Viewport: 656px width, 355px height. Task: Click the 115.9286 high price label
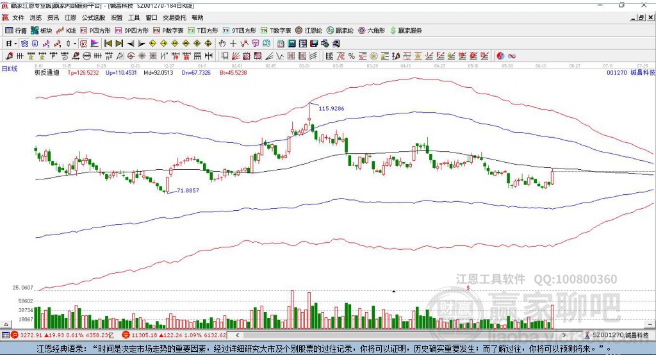[x=331, y=108]
